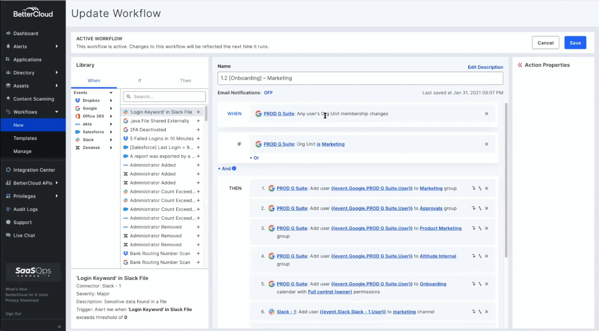Expand BetterCloud APIs submenu

pos(57,183)
